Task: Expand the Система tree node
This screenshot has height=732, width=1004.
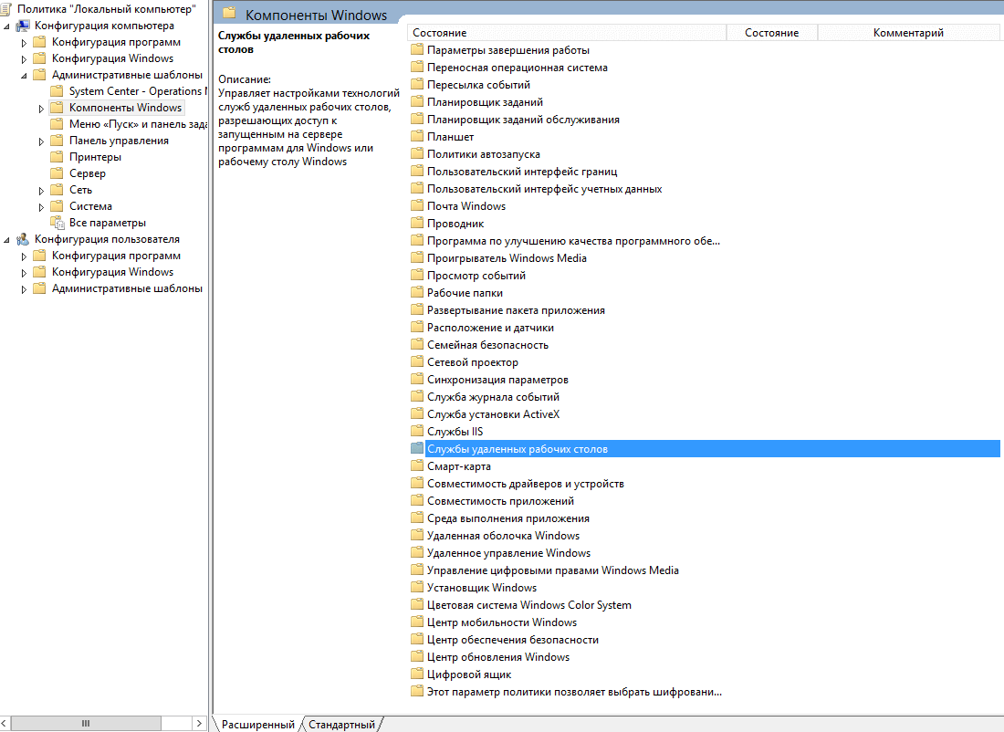Action: pos(42,207)
